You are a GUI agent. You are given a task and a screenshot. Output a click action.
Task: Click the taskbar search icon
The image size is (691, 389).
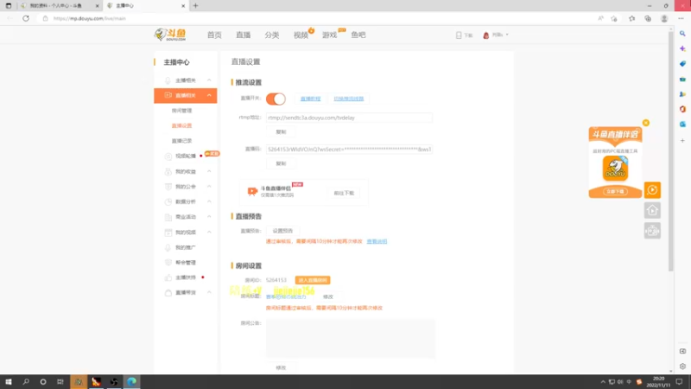tap(26, 382)
